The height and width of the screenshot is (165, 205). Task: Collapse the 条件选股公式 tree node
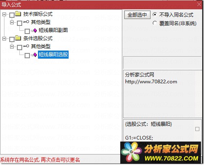[4, 39]
